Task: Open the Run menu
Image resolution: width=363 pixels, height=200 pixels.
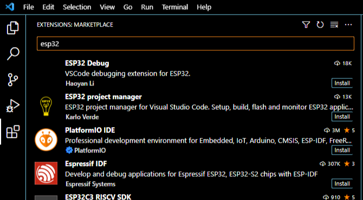Action: (x=147, y=7)
